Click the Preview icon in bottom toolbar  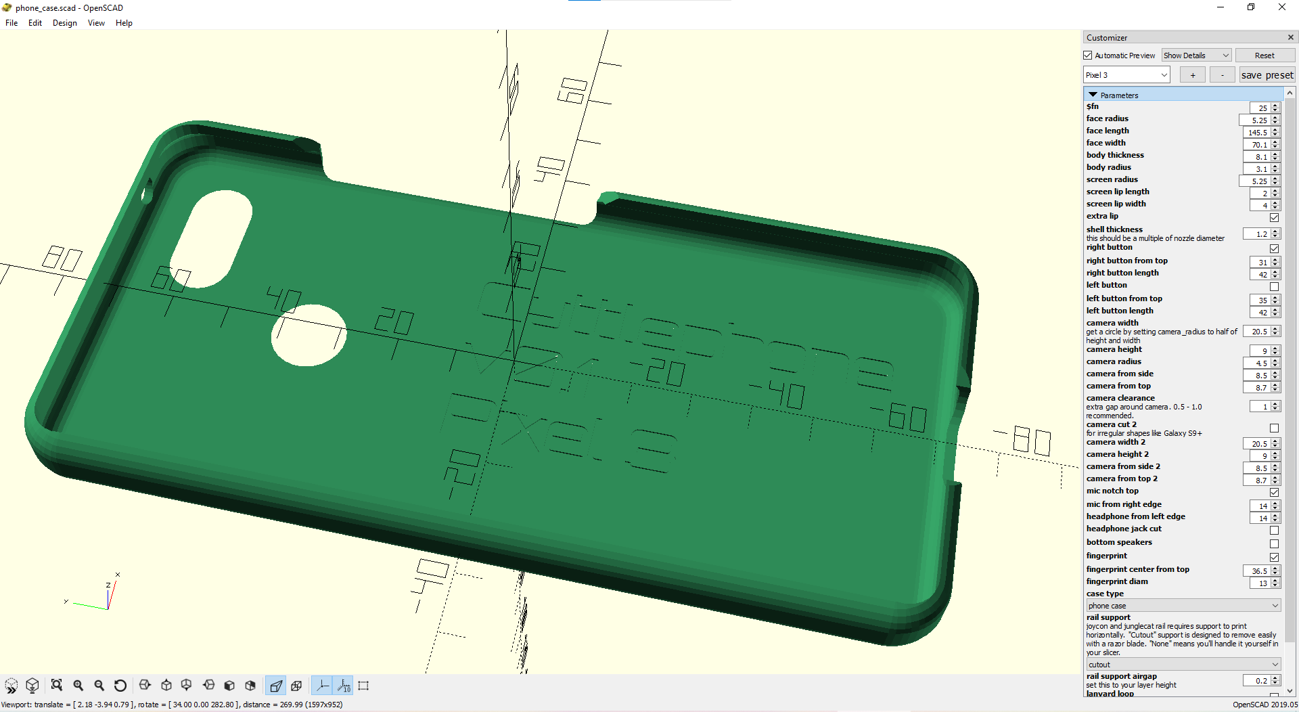pos(12,686)
